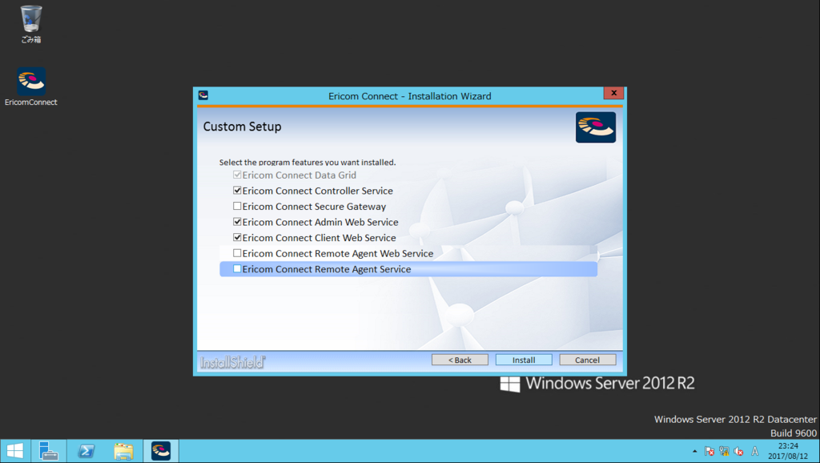Screen dimensions: 820x463
Task: Uncheck Ericom Connect Admin Web Service
Action: coord(237,222)
